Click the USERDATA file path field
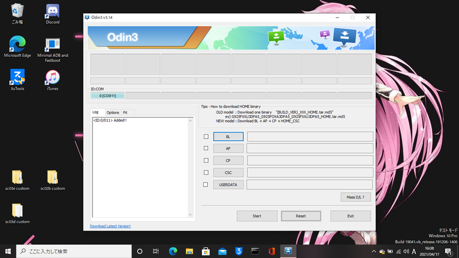459x258 pixels. tap(310, 185)
